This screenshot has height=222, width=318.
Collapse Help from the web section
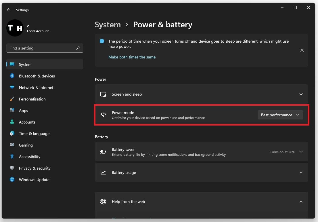tap(301, 202)
